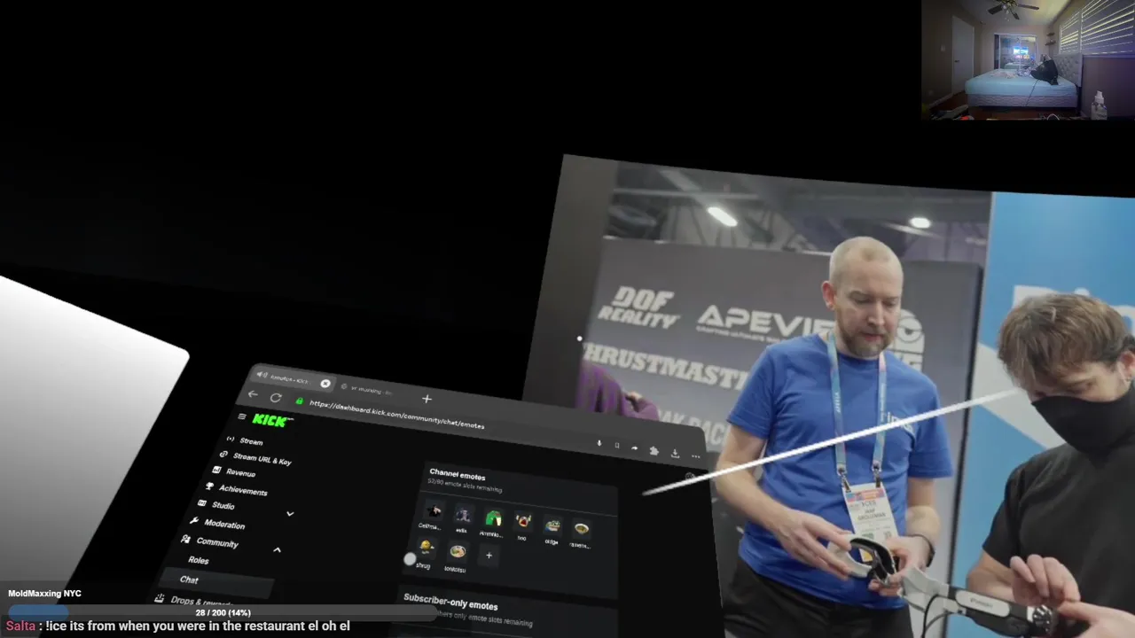This screenshot has height=638, width=1135.
Task: Open the Kick sidebar hamburger menu
Action: click(241, 416)
